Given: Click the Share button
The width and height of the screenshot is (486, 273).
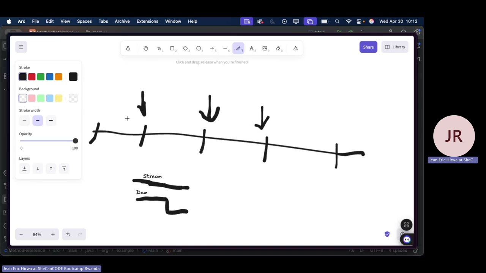Looking at the screenshot, I should tap(368, 47).
